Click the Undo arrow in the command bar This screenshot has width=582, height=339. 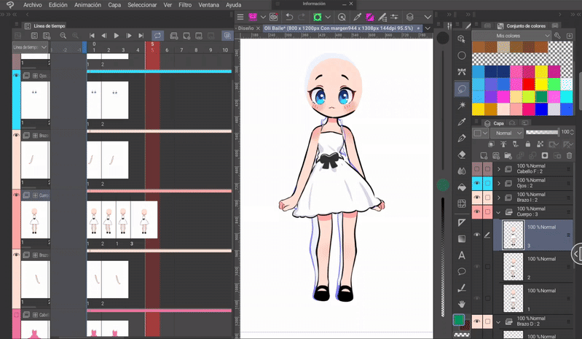click(x=289, y=16)
